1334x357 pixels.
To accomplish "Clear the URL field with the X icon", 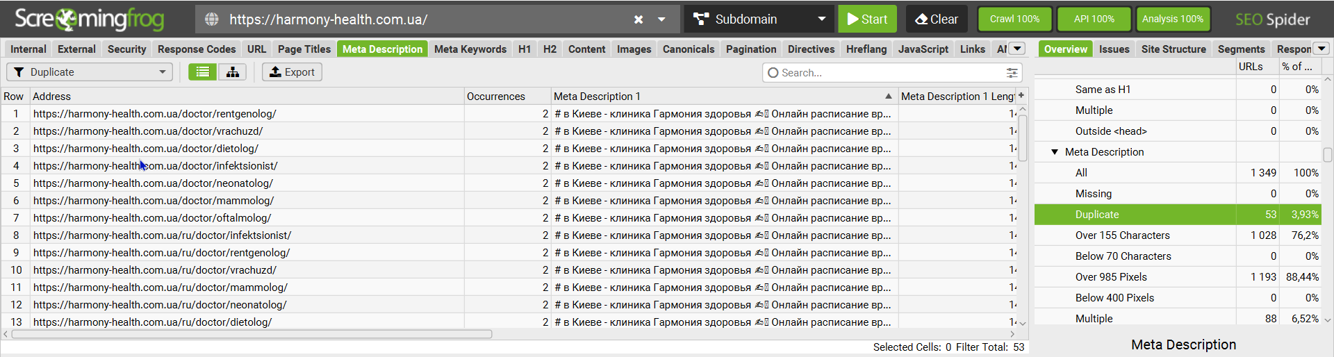I will tap(639, 19).
